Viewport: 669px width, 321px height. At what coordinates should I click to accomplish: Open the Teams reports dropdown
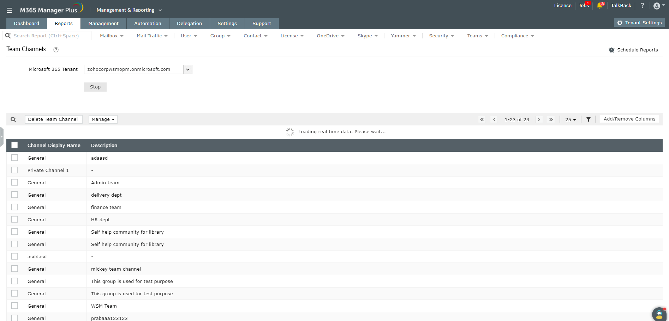coord(478,36)
